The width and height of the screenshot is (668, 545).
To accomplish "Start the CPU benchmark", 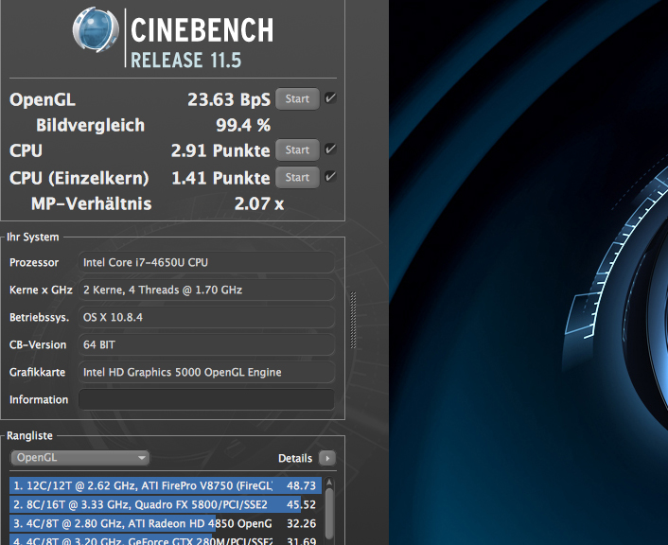I will coord(297,150).
